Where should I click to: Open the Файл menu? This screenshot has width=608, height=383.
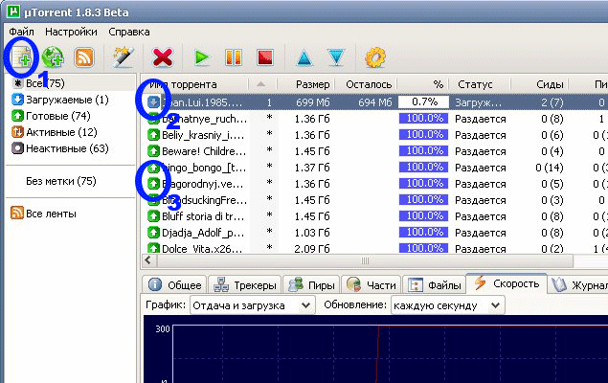(21, 32)
